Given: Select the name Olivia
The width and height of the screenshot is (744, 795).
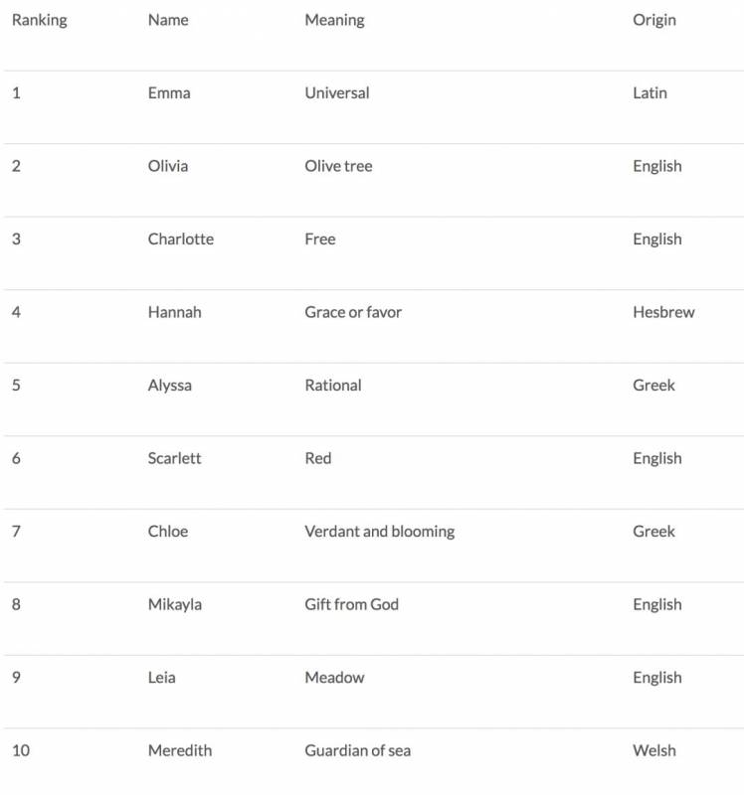Looking at the screenshot, I should 168,166.
